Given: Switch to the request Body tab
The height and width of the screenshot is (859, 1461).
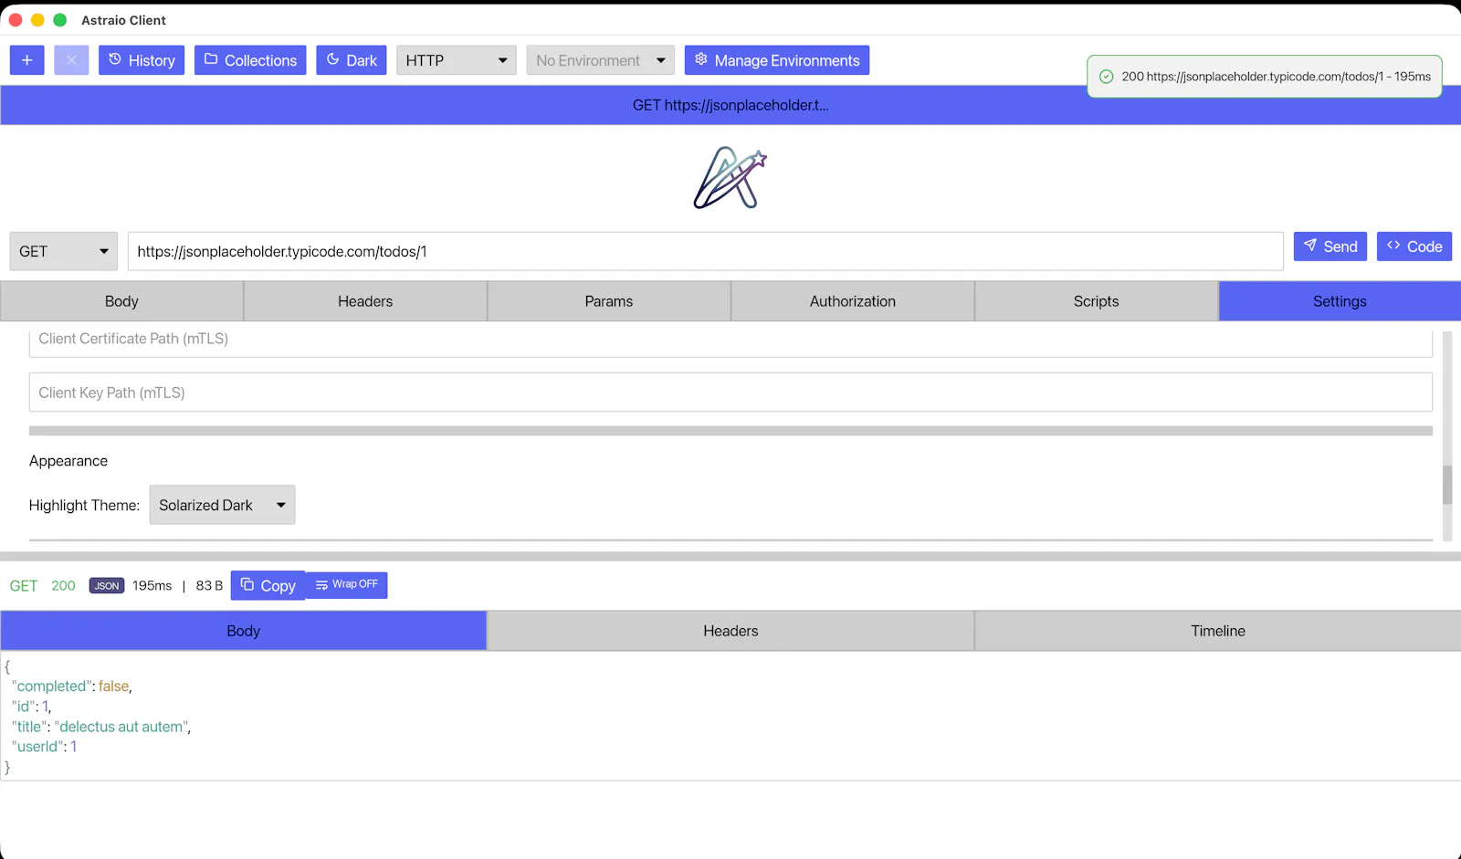Looking at the screenshot, I should coord(121,301).
